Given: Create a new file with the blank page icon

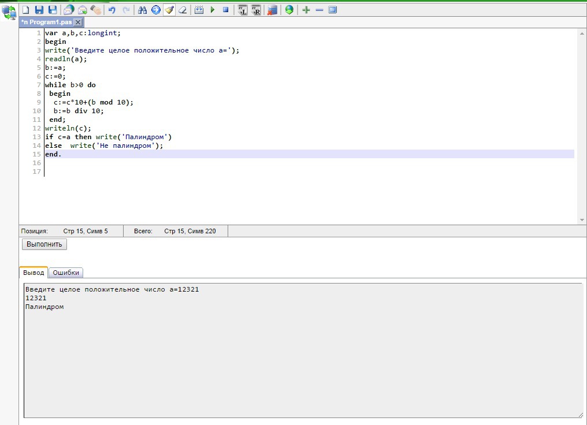Looking at the screenshot, I should point(25,10).
